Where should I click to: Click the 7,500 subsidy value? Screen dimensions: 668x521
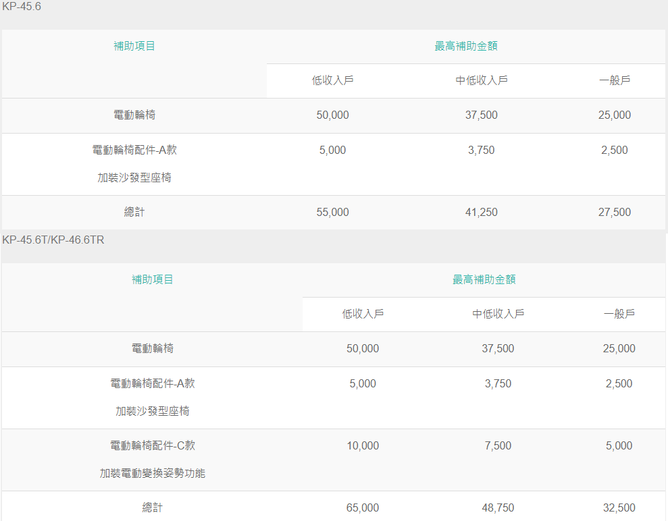click(498, 445)
